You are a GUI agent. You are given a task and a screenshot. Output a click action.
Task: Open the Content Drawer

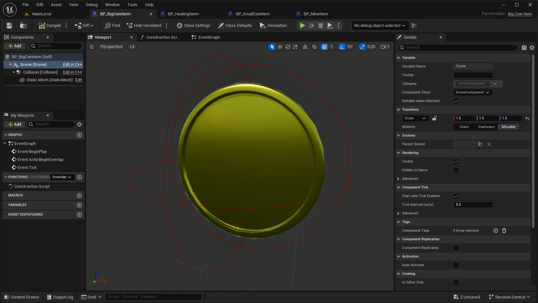pyautogui.click(x=22, y=297)
